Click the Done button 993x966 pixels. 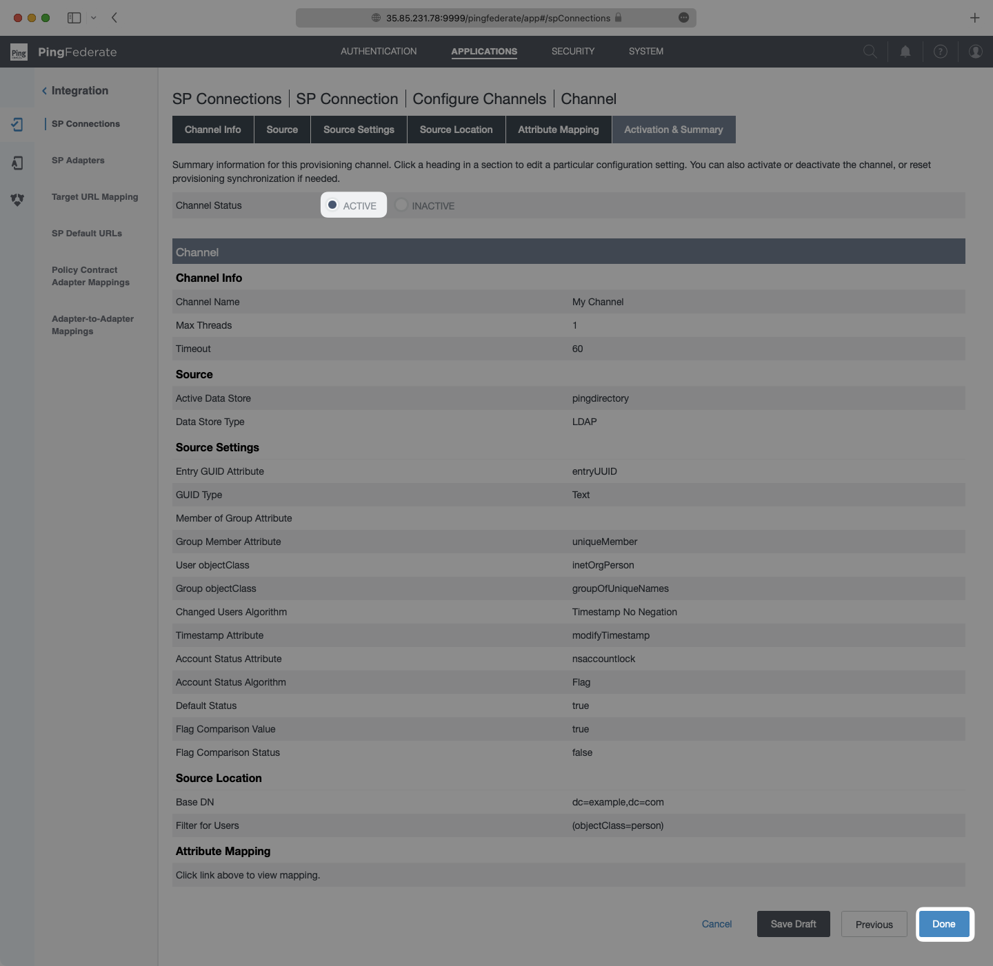pyautogui.click(x=945, y=924)
